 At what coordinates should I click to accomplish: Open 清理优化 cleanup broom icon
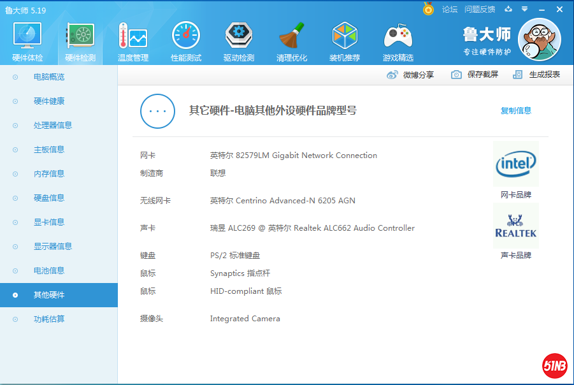coord(292,37)
